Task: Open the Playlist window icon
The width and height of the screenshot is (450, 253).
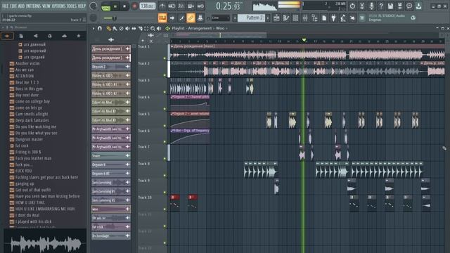Action: pyautogui.click(x=276, y=18)
